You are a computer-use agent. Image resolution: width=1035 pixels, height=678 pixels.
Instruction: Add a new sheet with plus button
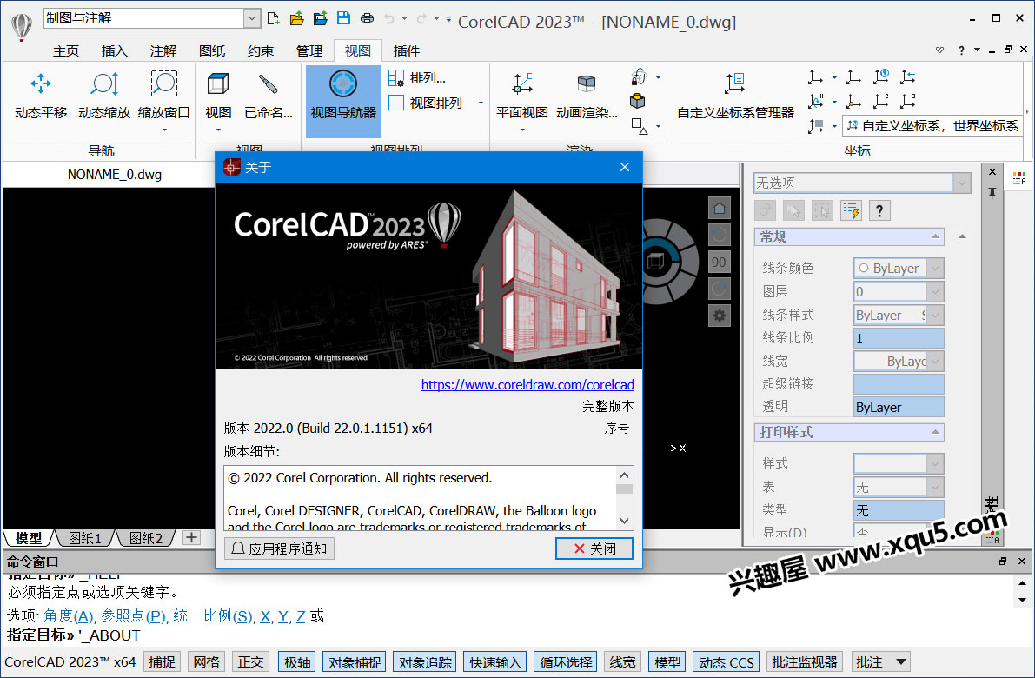click(x=191, y=537)
